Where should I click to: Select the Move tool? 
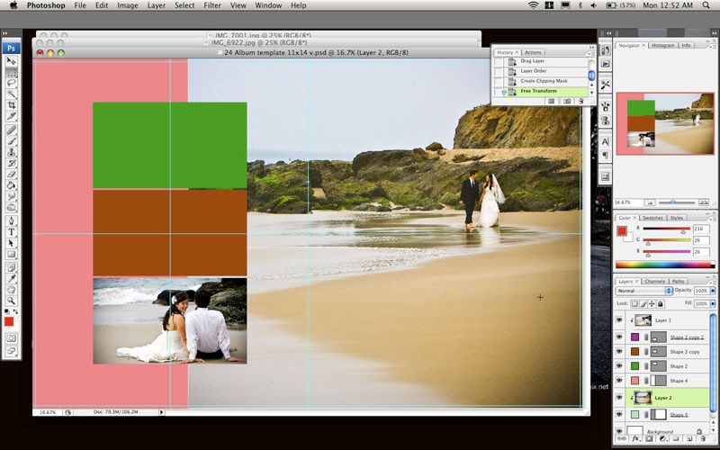coord(12,61)
